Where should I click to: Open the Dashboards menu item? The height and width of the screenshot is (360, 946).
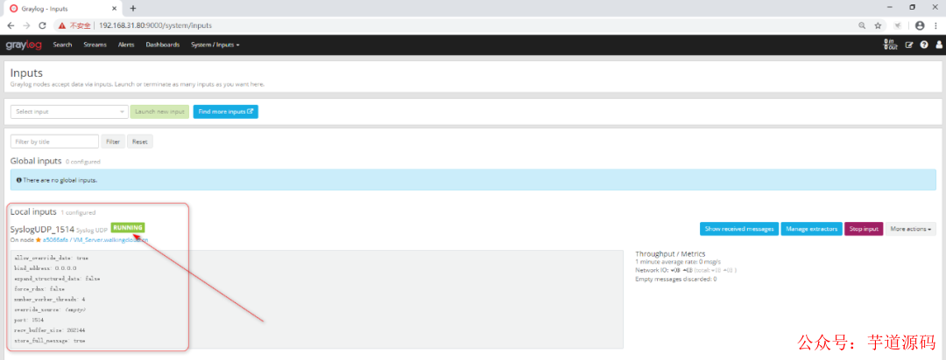click(163, 45)
